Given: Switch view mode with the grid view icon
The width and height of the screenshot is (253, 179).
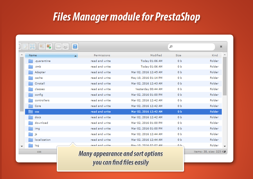Looking at the screenshot, I should pyautogui.click(x=58, y=46).
